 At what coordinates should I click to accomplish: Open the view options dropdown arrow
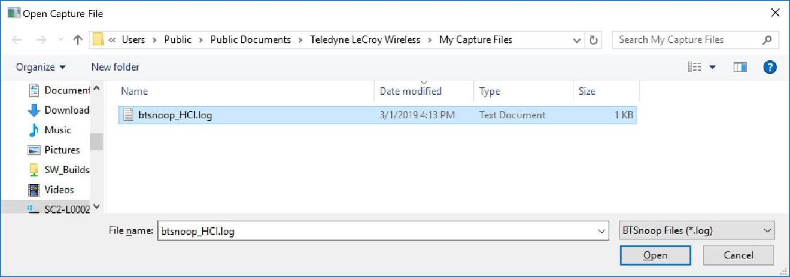[x=712, y=67]
